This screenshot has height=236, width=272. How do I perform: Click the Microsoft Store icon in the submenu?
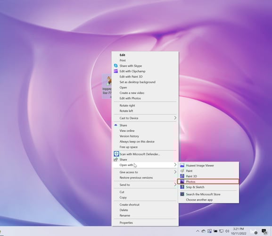click(182, 194)
